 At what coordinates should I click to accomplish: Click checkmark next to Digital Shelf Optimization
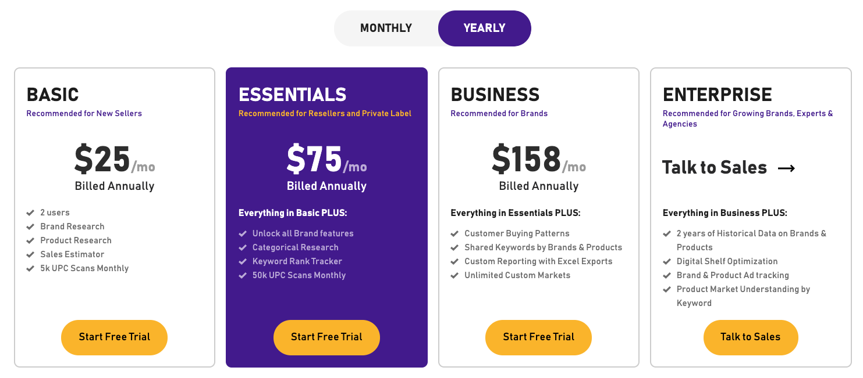point(667,261)
